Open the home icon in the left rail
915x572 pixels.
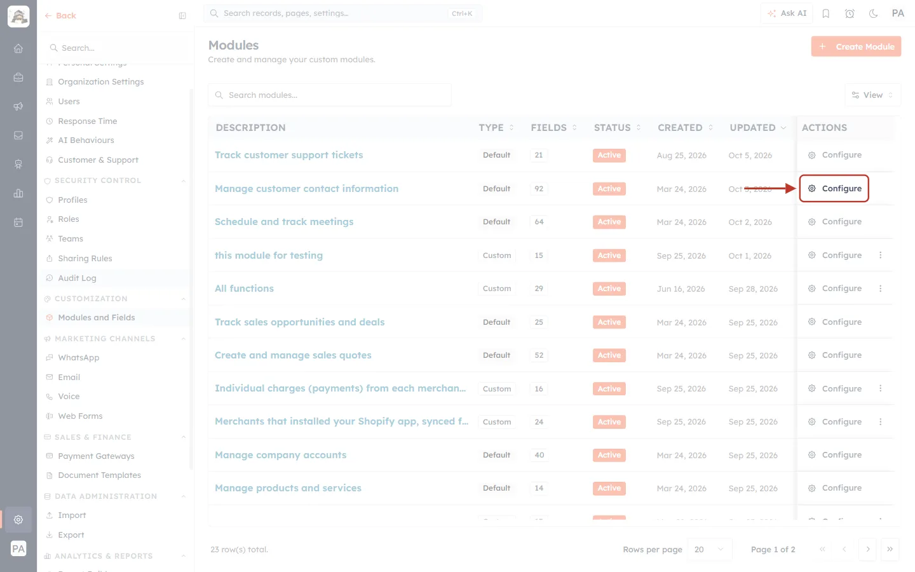pos(18,48)
